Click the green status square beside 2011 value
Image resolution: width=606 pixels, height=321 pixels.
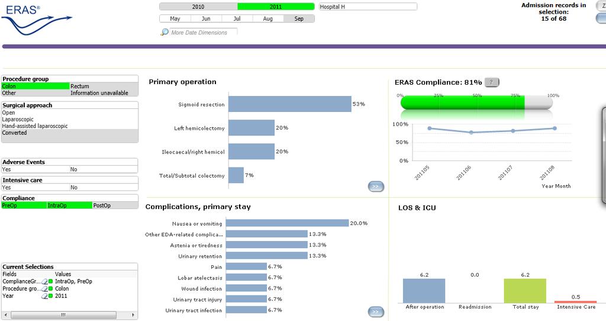tap(51, 296)
